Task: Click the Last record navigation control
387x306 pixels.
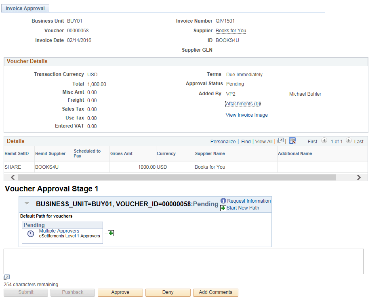Action: (x=359, y=141)
